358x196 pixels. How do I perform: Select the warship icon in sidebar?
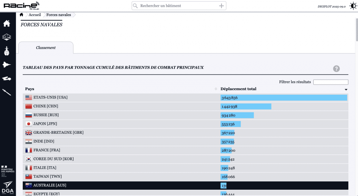tap(7, 51)
